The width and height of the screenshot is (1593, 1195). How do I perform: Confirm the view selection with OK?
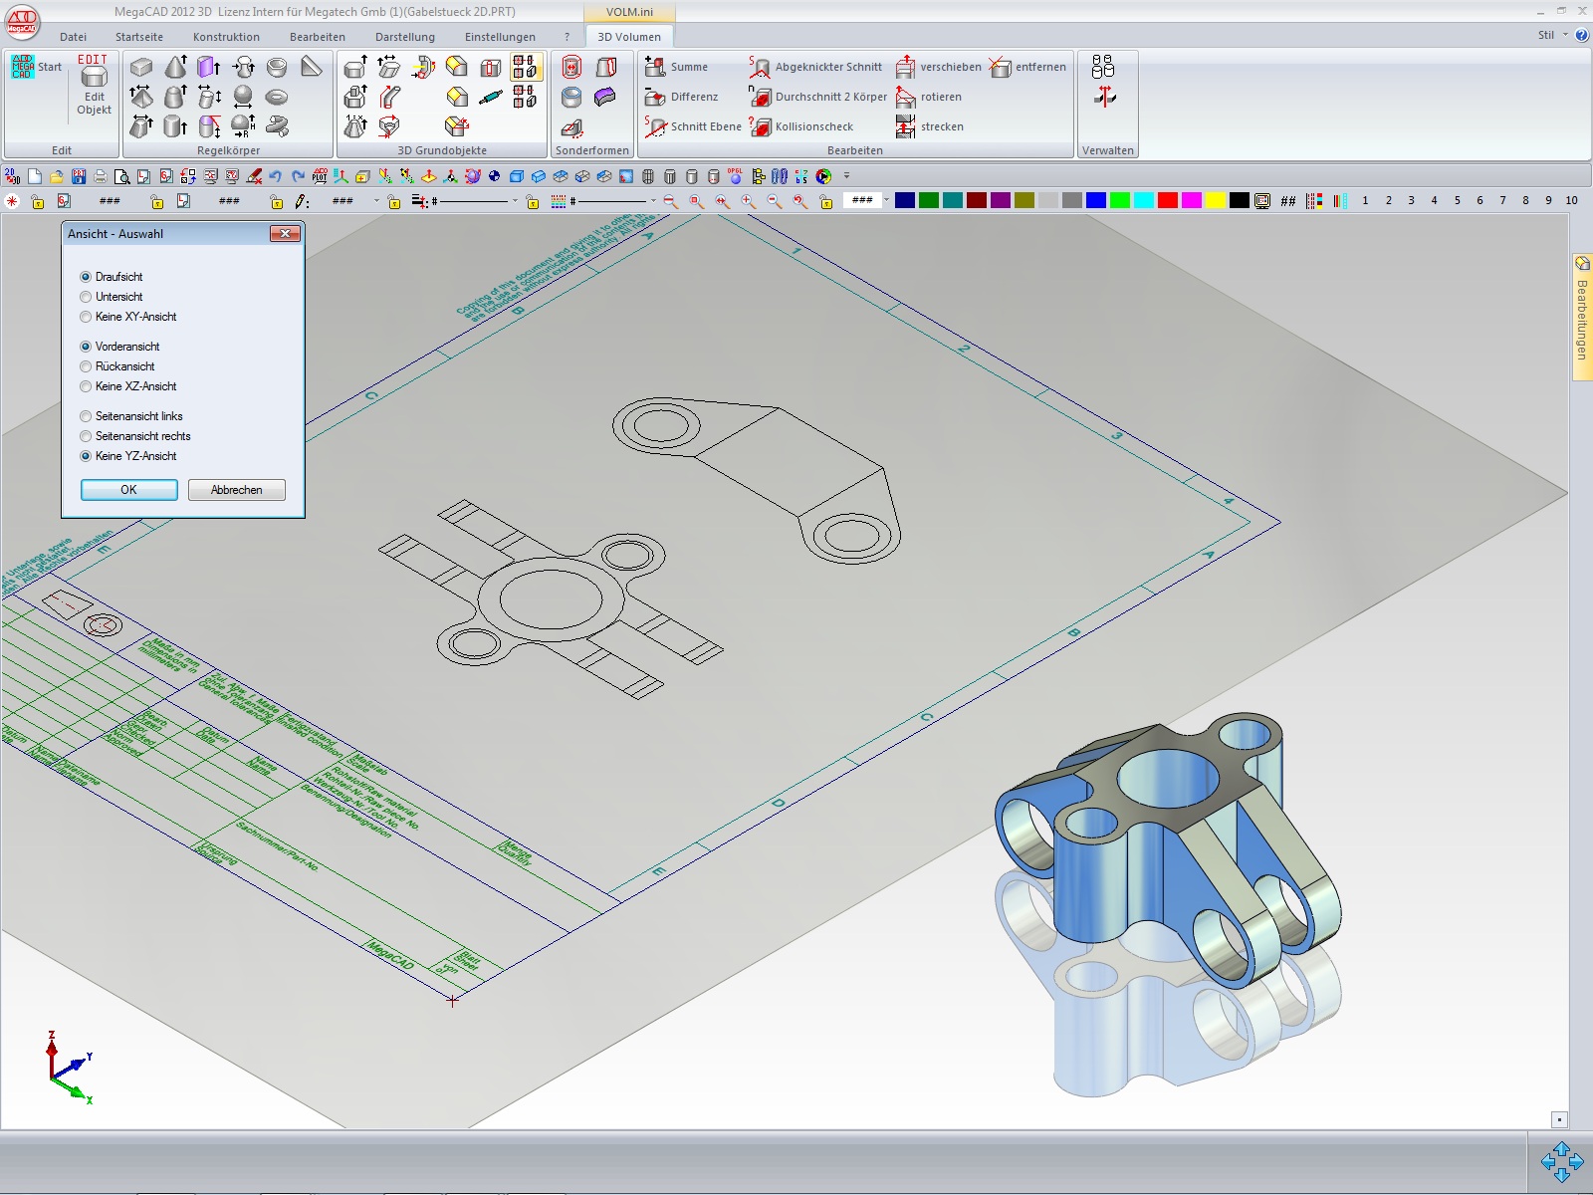[x=129, y=490]
